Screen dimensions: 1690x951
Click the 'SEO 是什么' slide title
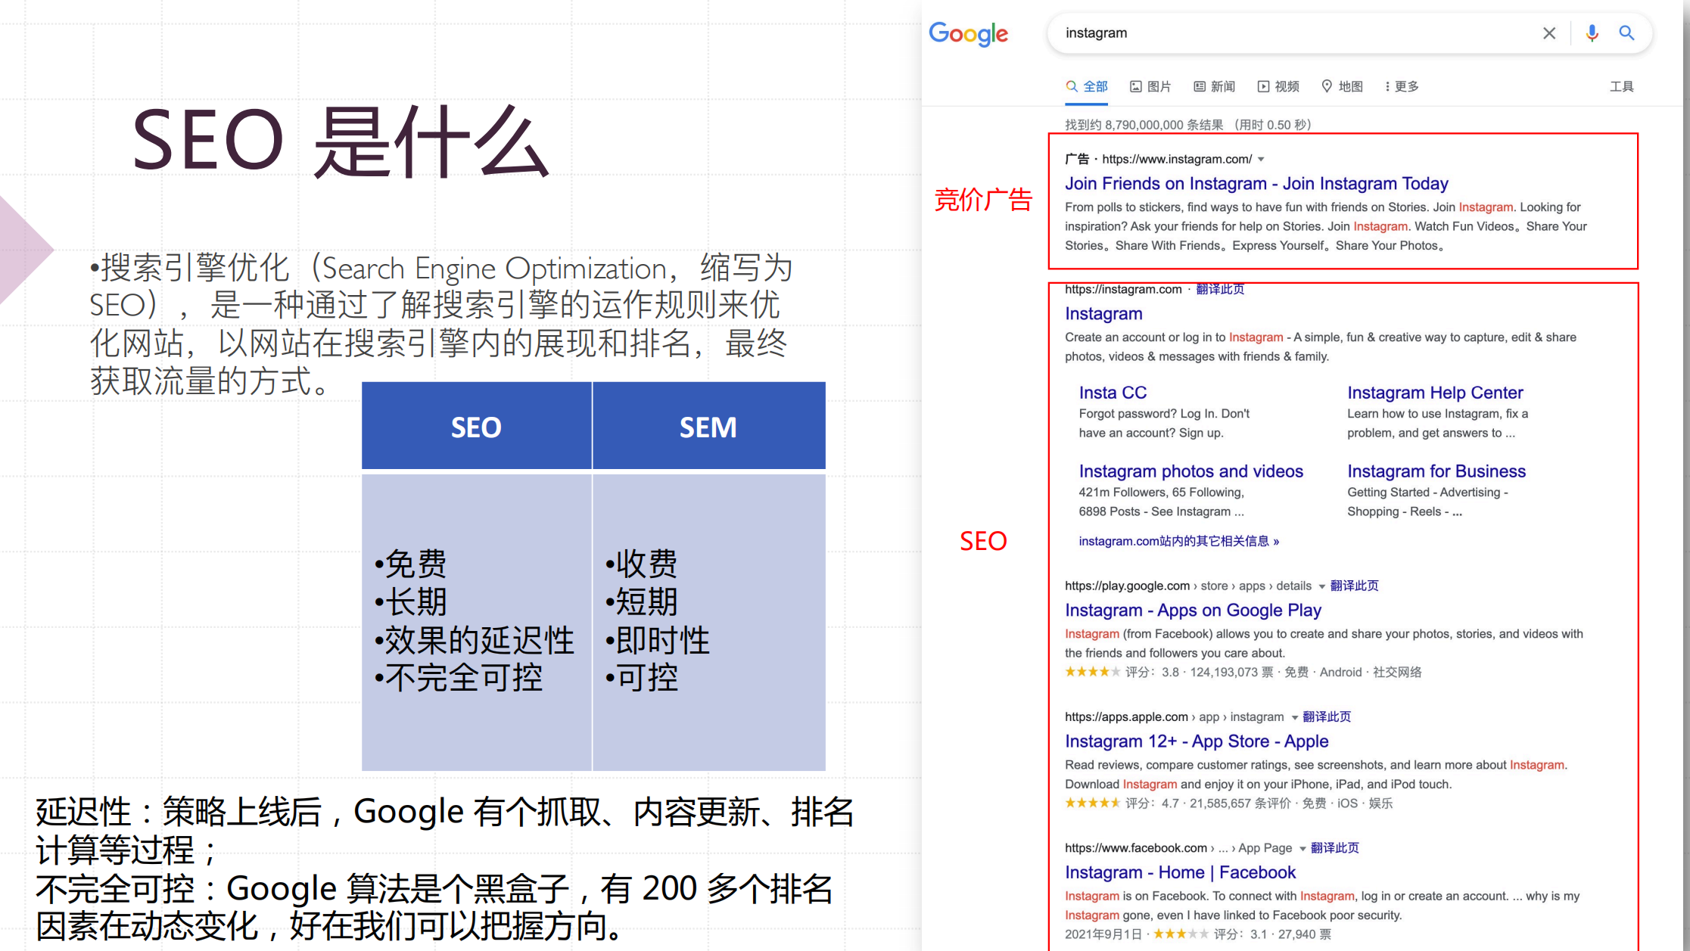tap(341, 141)
